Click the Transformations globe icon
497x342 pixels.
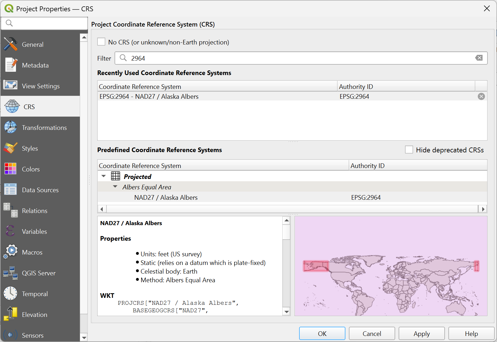tap(11, 127)
